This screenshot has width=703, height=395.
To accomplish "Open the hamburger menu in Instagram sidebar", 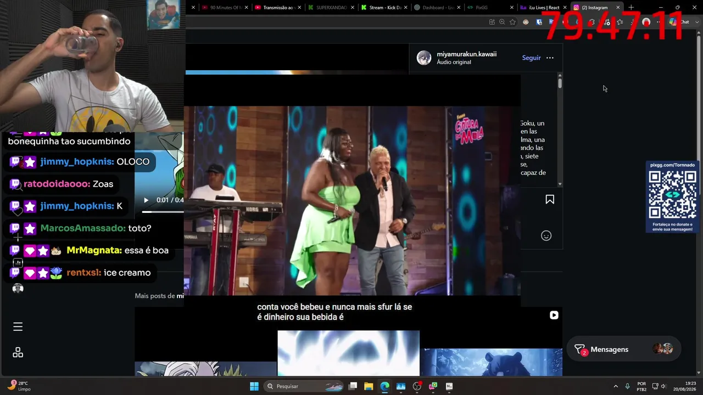I will click(18, 326).
